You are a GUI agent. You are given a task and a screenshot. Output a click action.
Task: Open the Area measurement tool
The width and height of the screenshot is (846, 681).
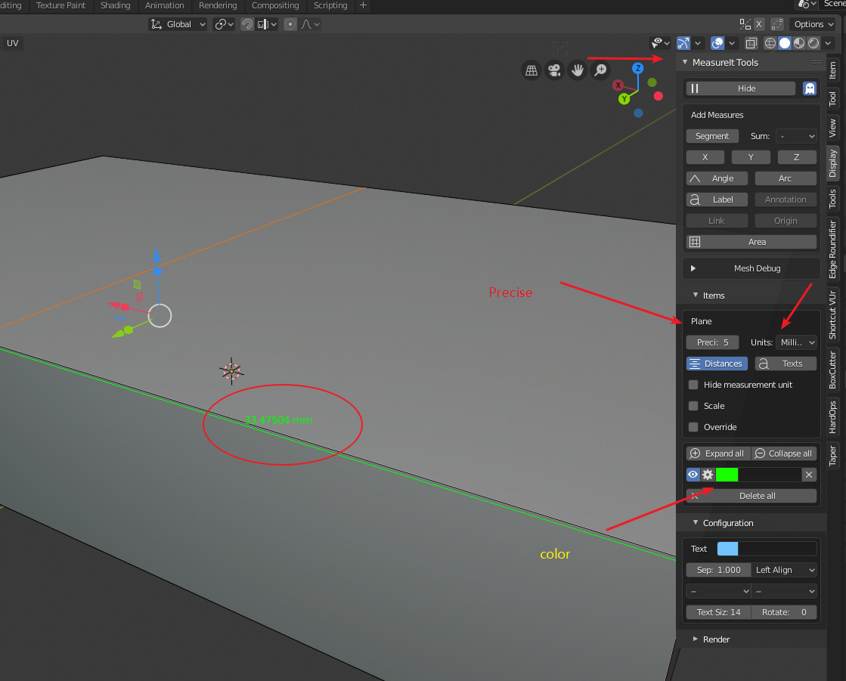[751, 241]
